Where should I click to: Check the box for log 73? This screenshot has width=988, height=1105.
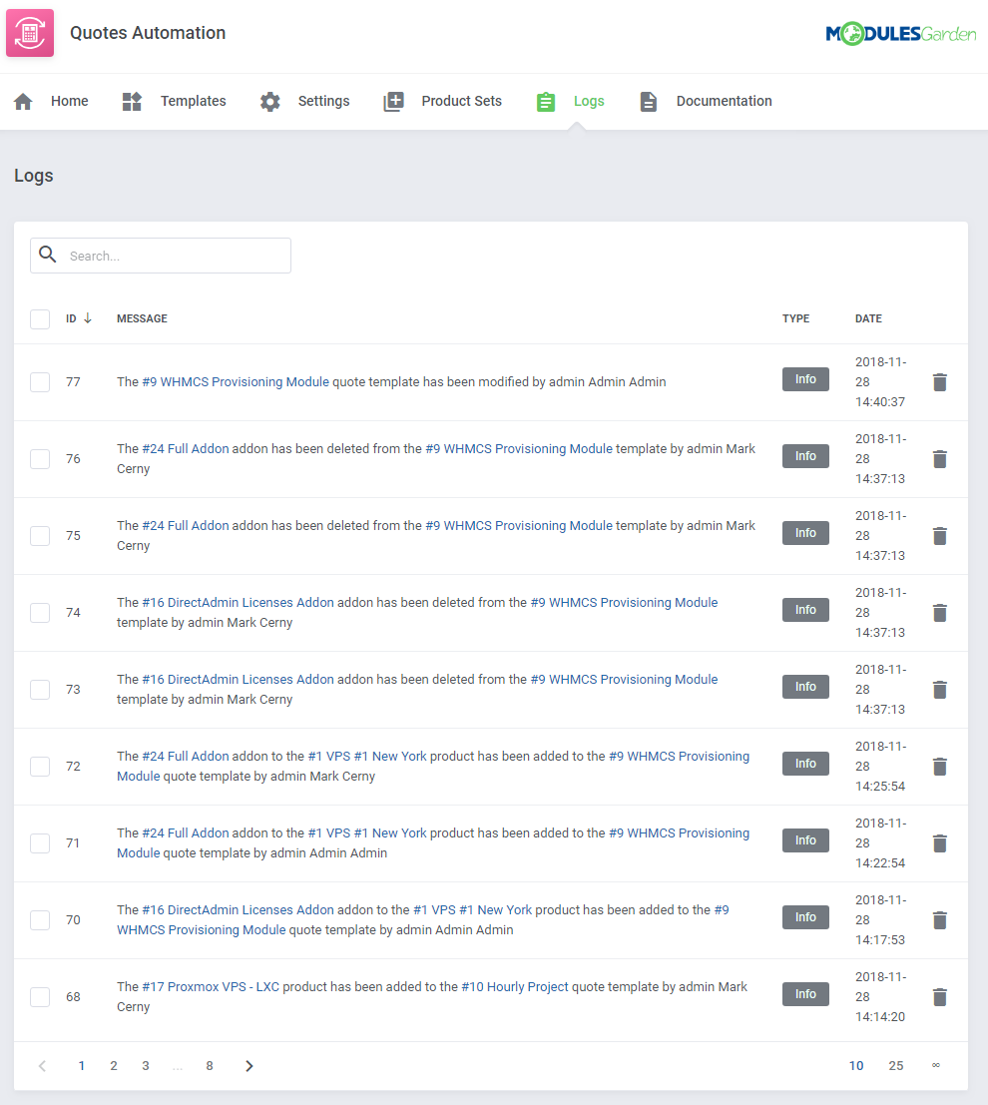click(x=40, y=689)
